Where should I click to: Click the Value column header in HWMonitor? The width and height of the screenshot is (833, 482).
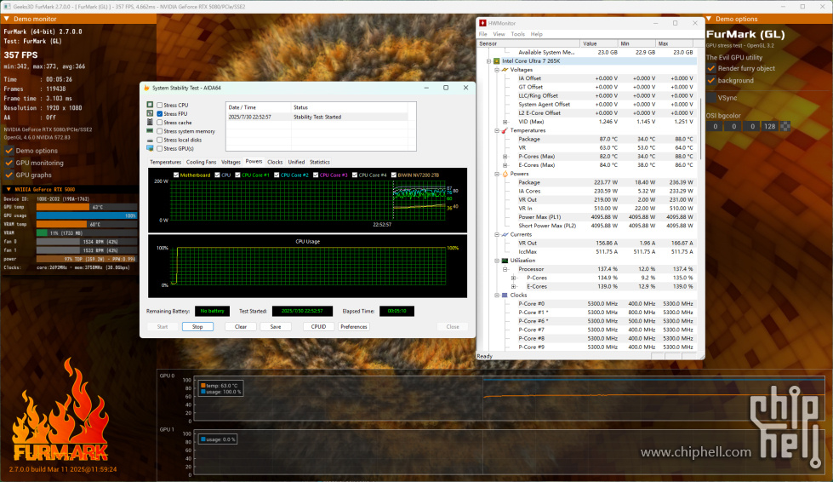599,43
